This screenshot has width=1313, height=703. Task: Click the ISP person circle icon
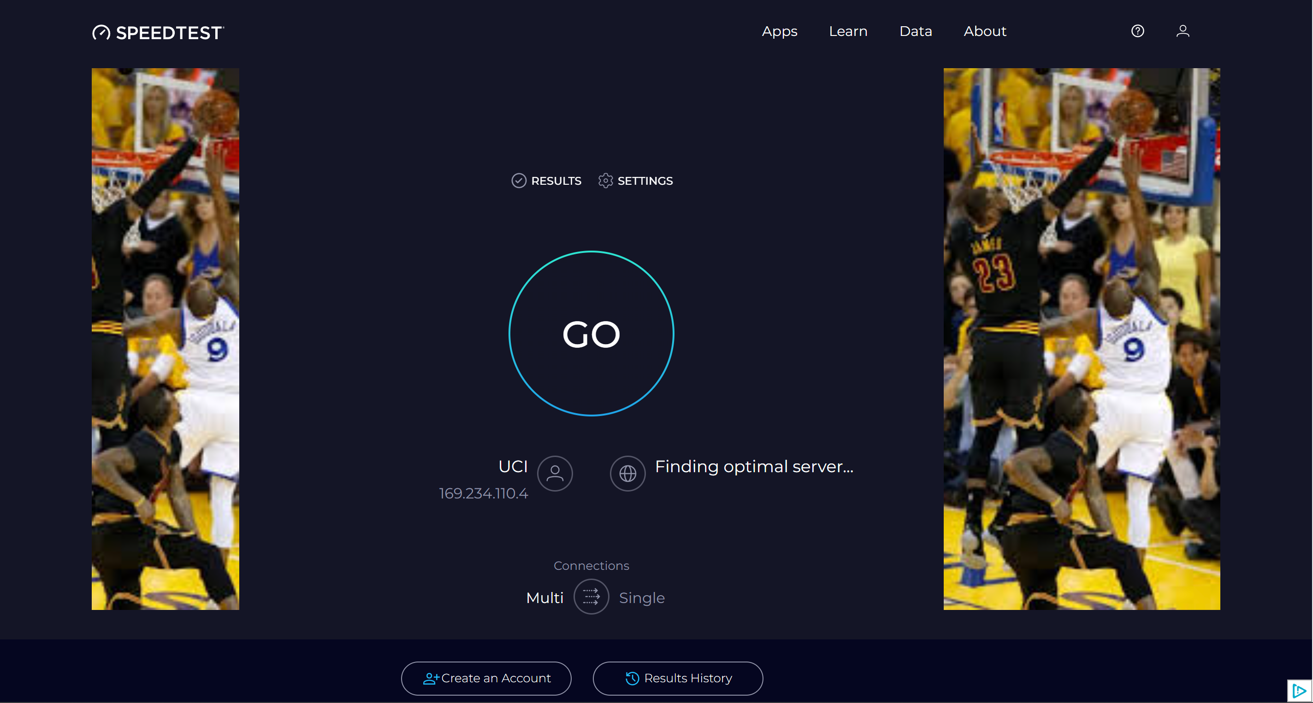click(555, 473)
